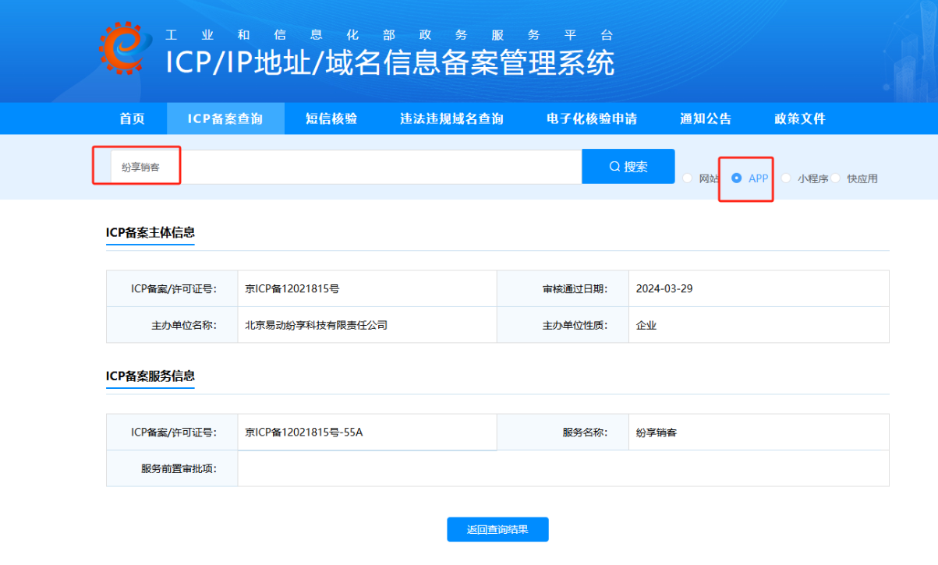Click the approval date 2024-03-29
Viewport: 938px width, 565px height.
click(664, 288)
